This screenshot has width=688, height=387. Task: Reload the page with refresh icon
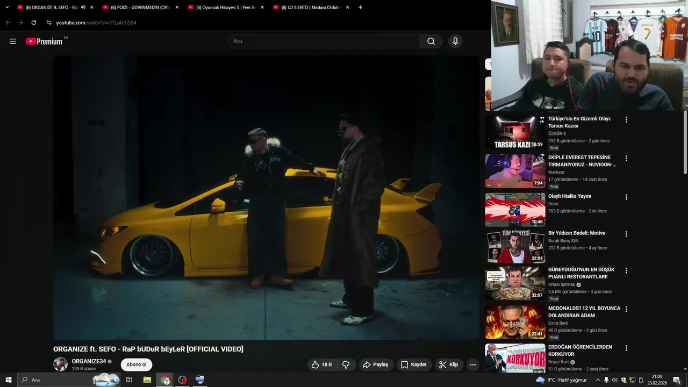(33, 23)
